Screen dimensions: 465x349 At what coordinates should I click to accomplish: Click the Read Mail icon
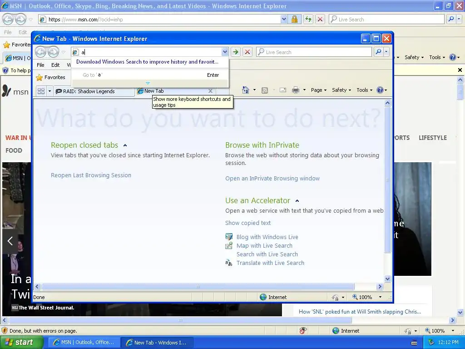coord(283,90)
